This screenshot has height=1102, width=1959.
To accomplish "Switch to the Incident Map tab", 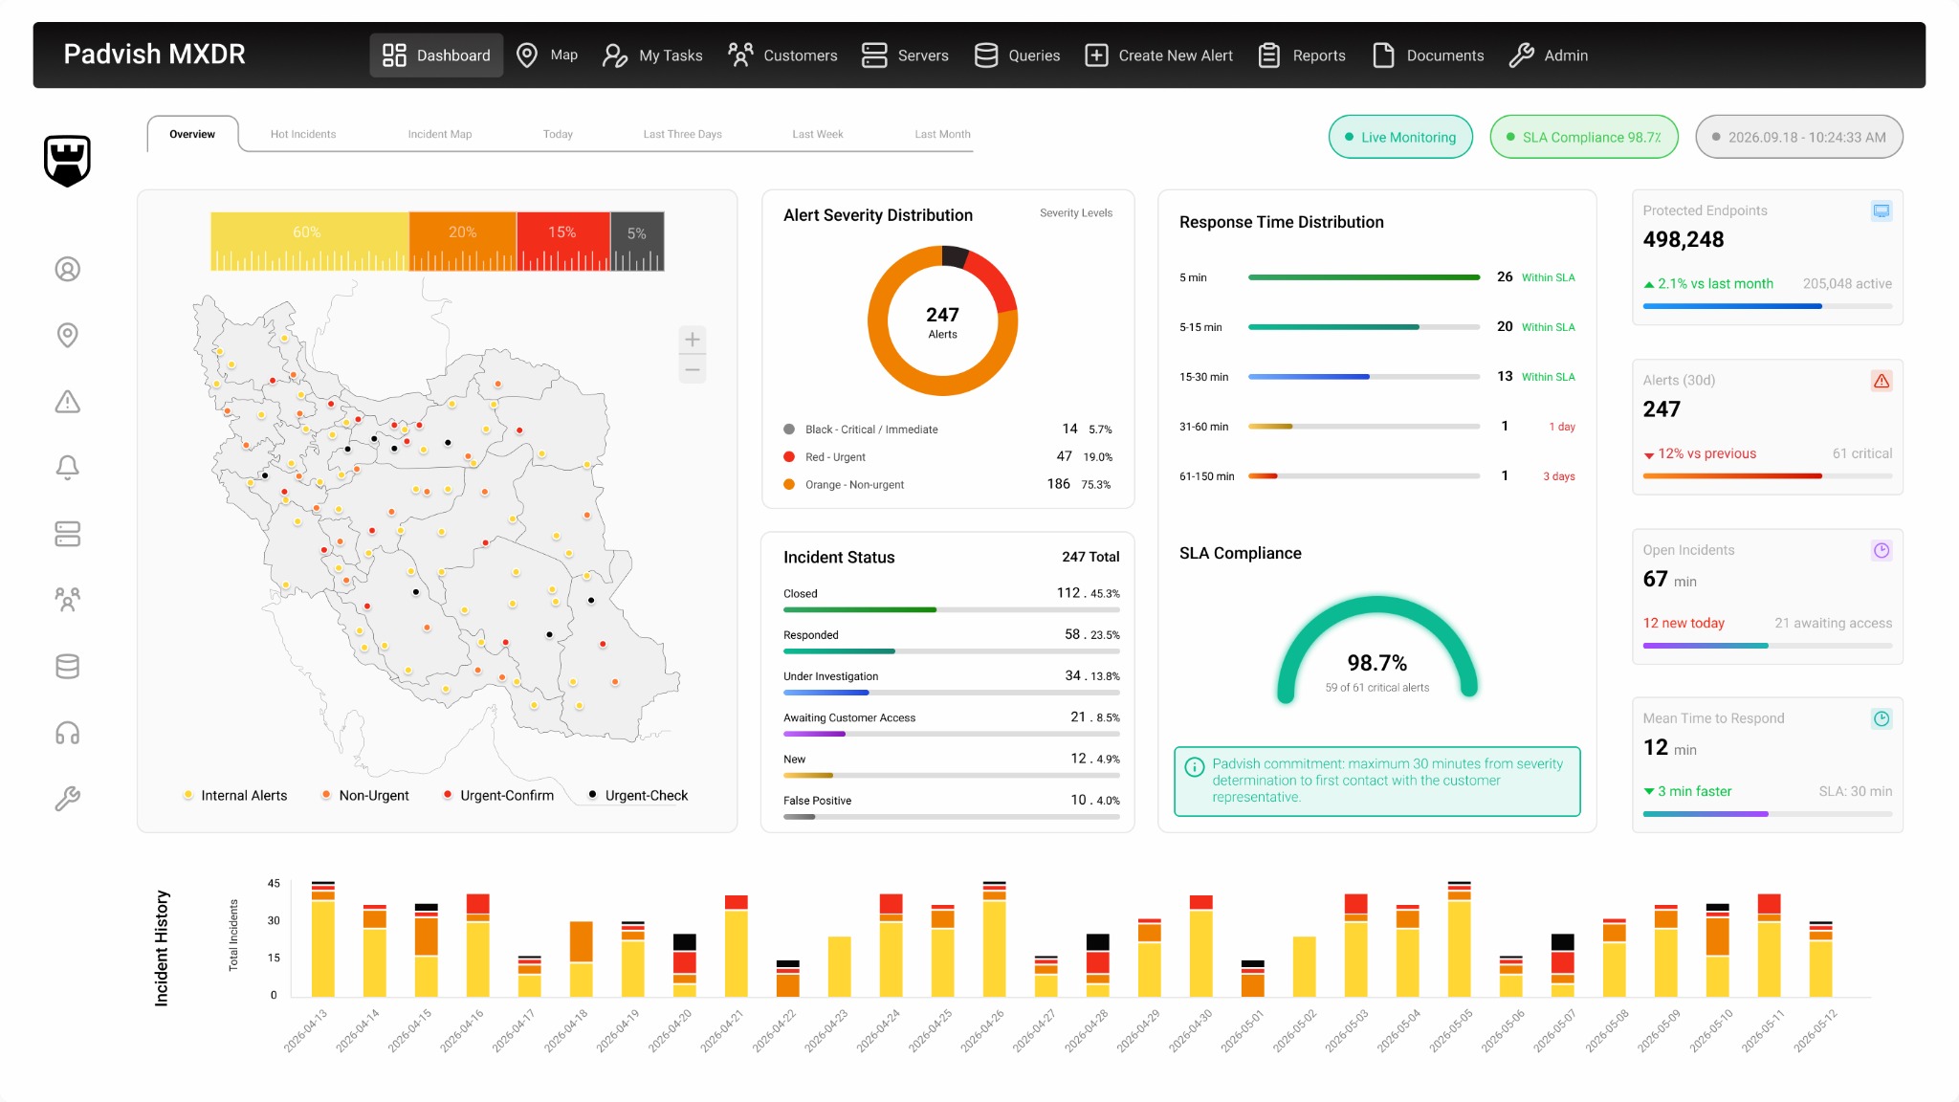I will (440, 135).
